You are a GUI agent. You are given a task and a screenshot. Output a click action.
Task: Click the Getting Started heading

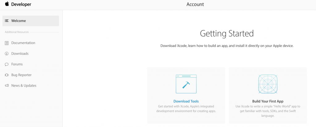[227, 34]
